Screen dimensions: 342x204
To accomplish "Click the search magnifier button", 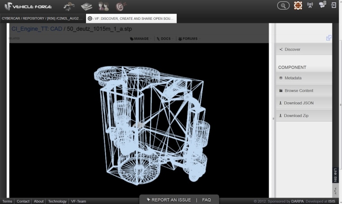I will pos(283,5).
